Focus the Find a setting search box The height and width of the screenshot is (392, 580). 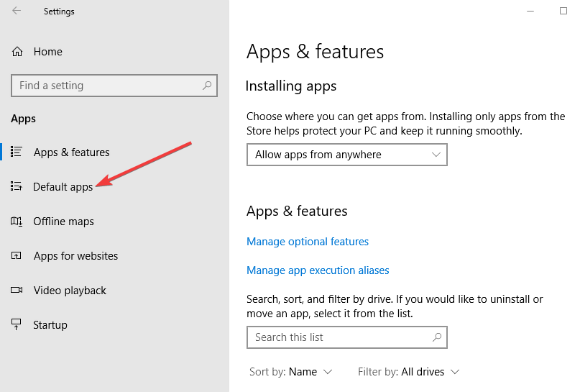pyautogui.click(x=114, y=86)
